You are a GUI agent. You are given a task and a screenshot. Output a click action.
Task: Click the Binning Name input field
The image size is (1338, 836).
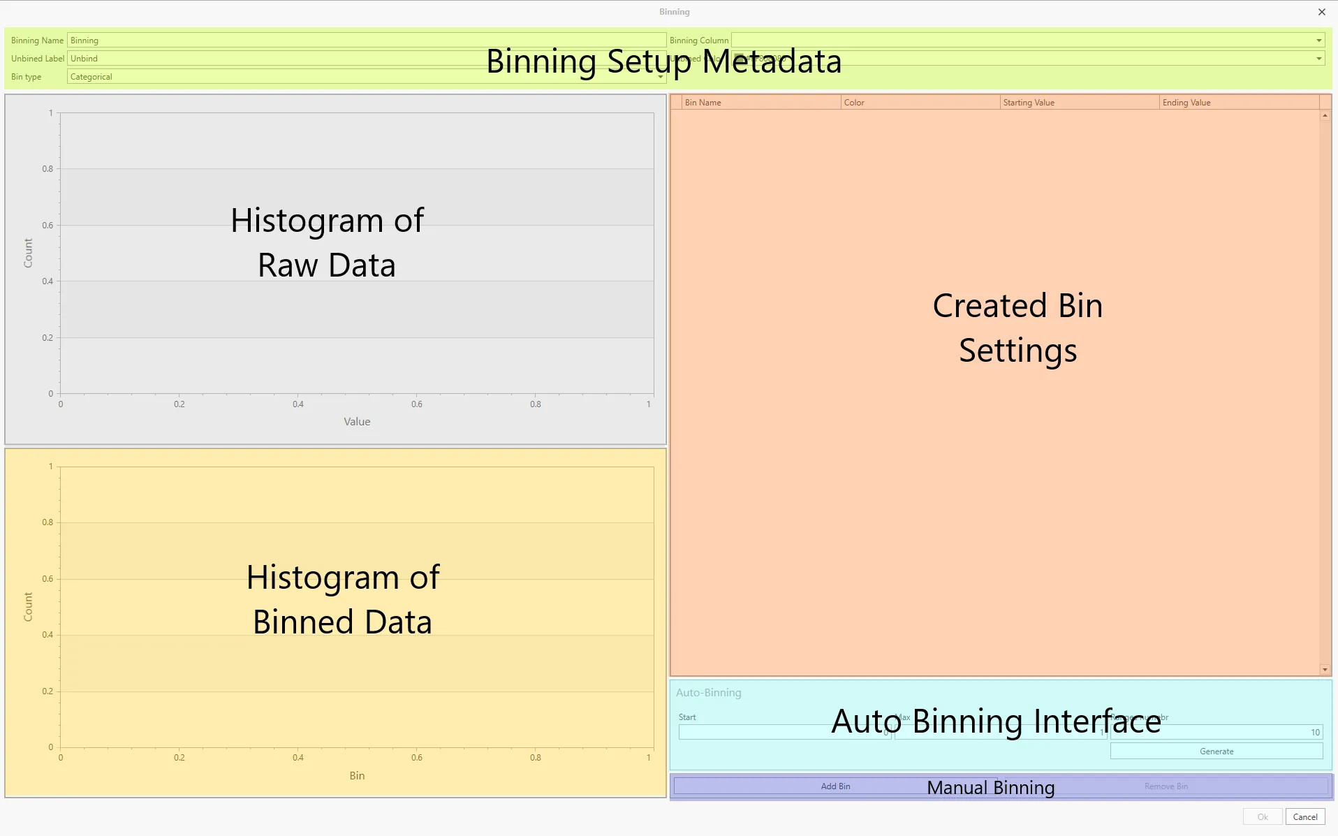coord(366,41)
